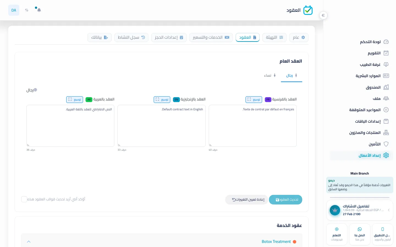The height and width of the screenshot is (247, 396).
Task: Switch to the عام tab
Action: coord(299,38)
